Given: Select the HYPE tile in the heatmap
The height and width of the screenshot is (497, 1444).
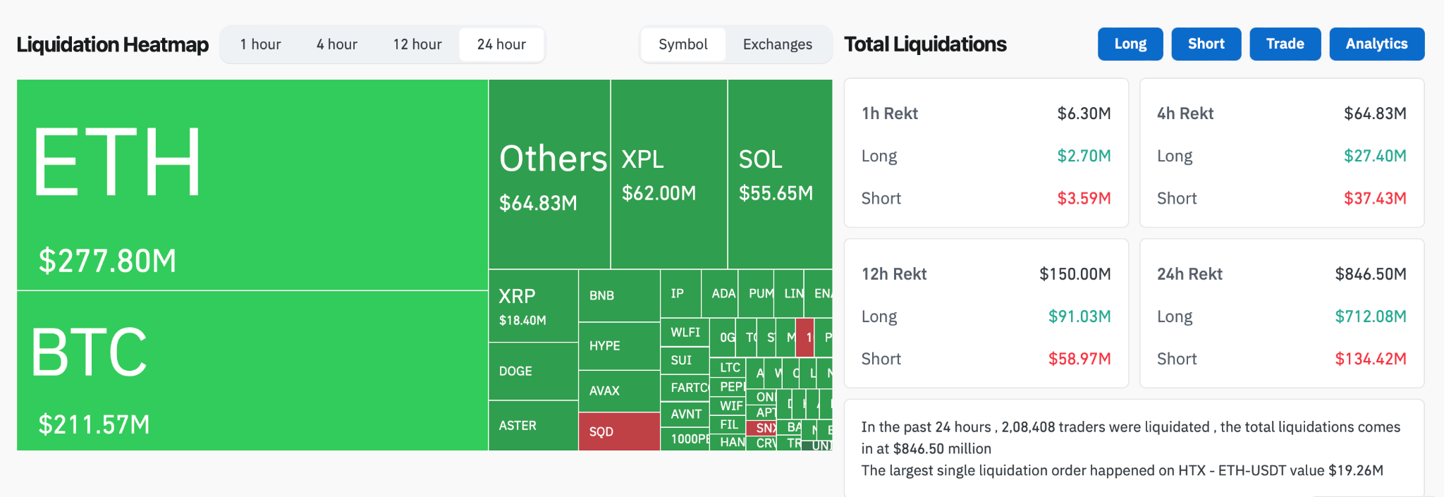Looking at the screenshot, I should point(618,346).
